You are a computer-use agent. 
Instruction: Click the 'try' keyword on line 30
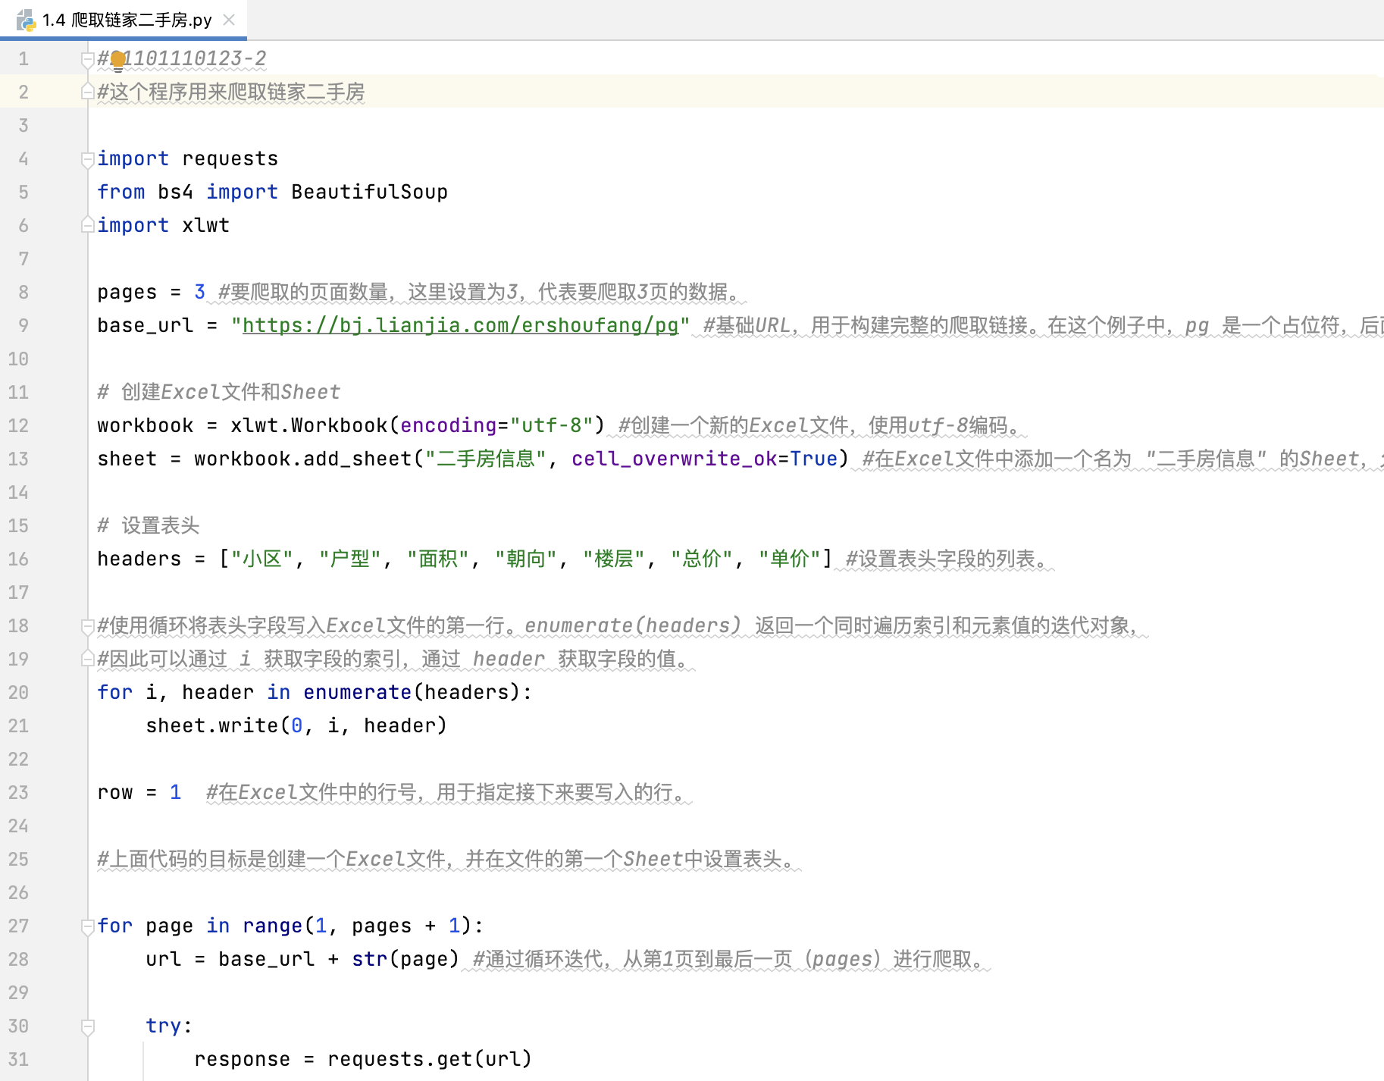(x=163, y=1026)
